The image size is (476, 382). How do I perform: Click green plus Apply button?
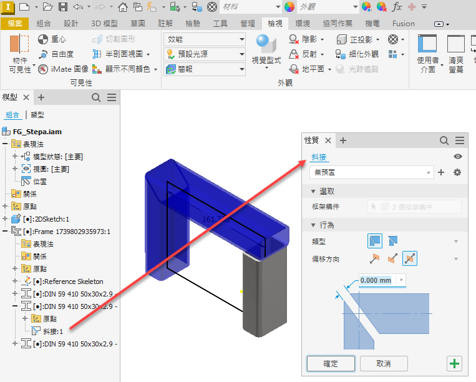[454, 363]
